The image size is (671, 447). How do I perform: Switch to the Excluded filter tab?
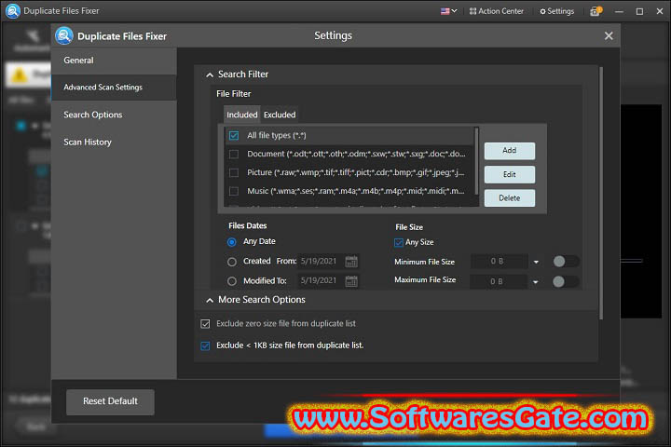coord(280,115)
